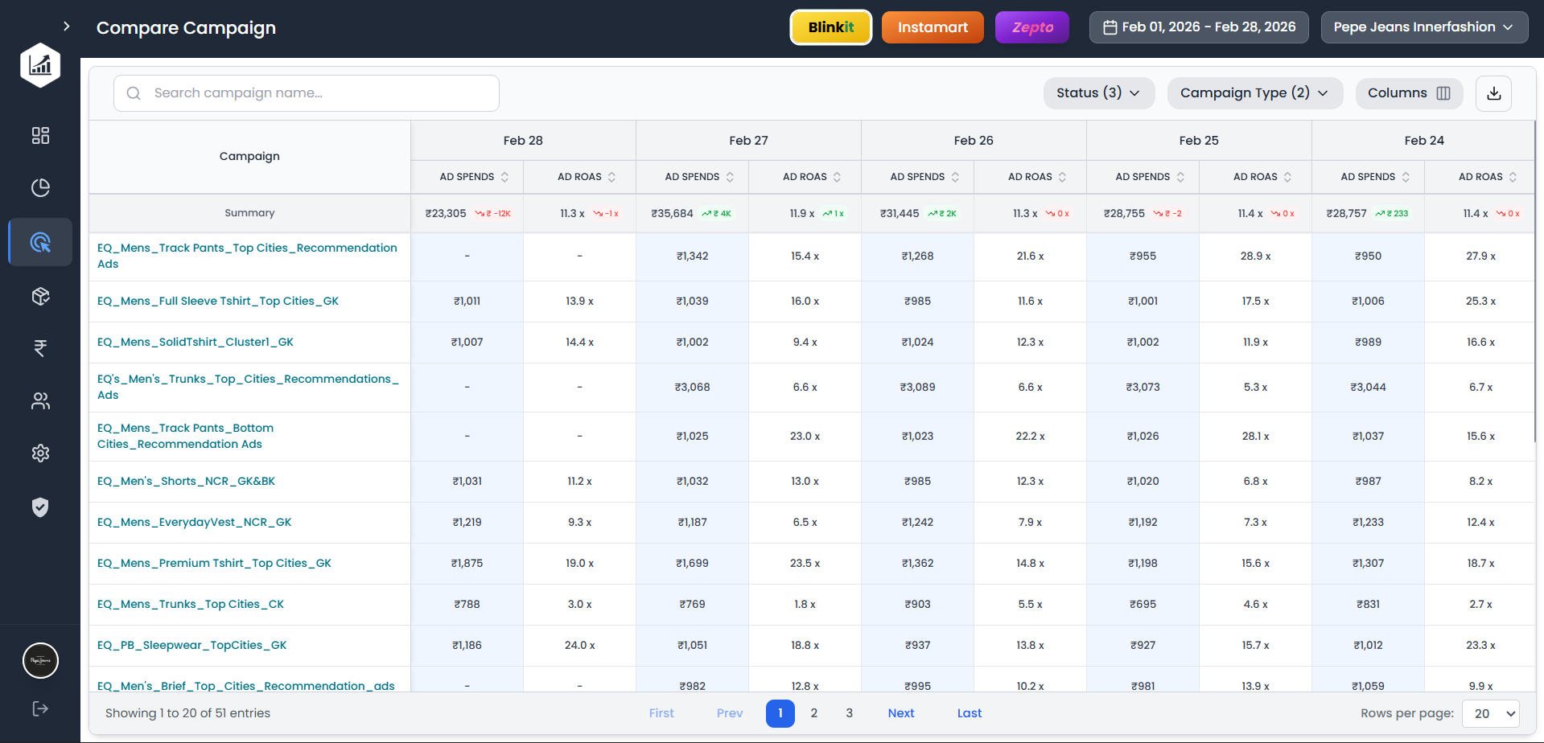Open the Campaign Type (2) filter dropdown

pos(1254,93)
